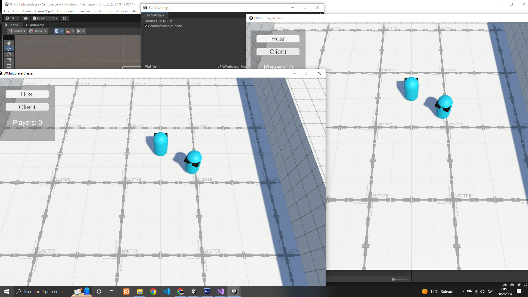Open Unity cloud services icon

click(x=26, y=18)
